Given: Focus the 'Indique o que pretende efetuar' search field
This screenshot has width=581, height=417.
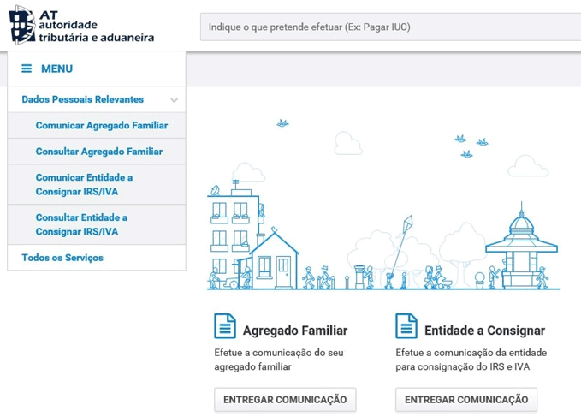Looking at the screenshot, I should tap(389, 27).
